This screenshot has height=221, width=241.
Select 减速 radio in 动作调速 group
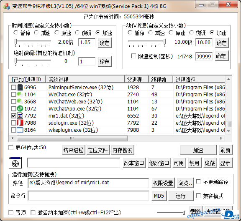click(151, 33)
